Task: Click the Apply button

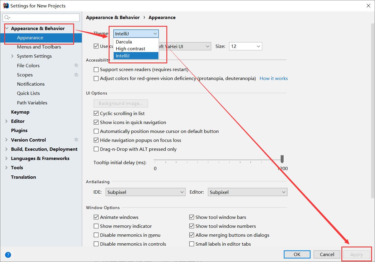Action: point(357,255)
